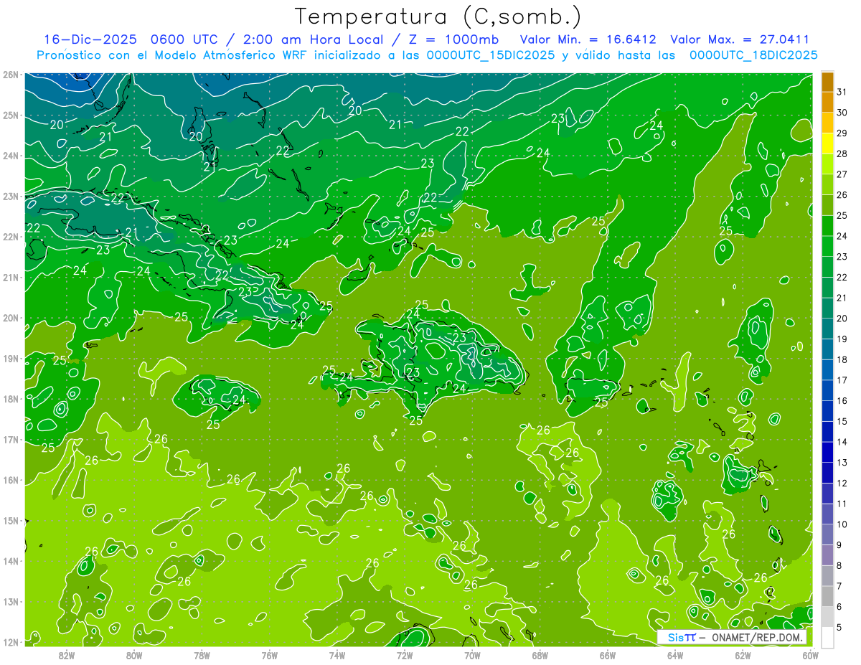Click the colorbar swatch between 26 and 27

[828, 184]
